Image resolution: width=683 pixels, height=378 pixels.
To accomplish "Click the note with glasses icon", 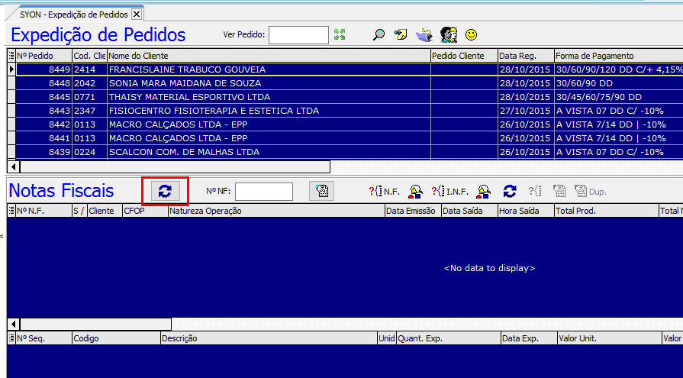I will tap(401, 34).
